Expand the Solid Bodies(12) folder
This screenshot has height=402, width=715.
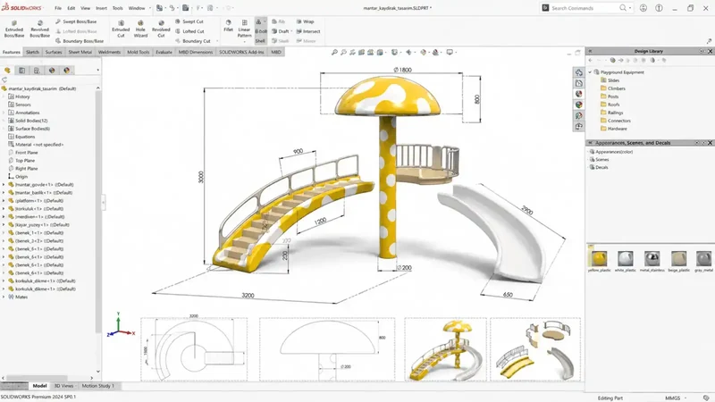[x=4, y=121]
